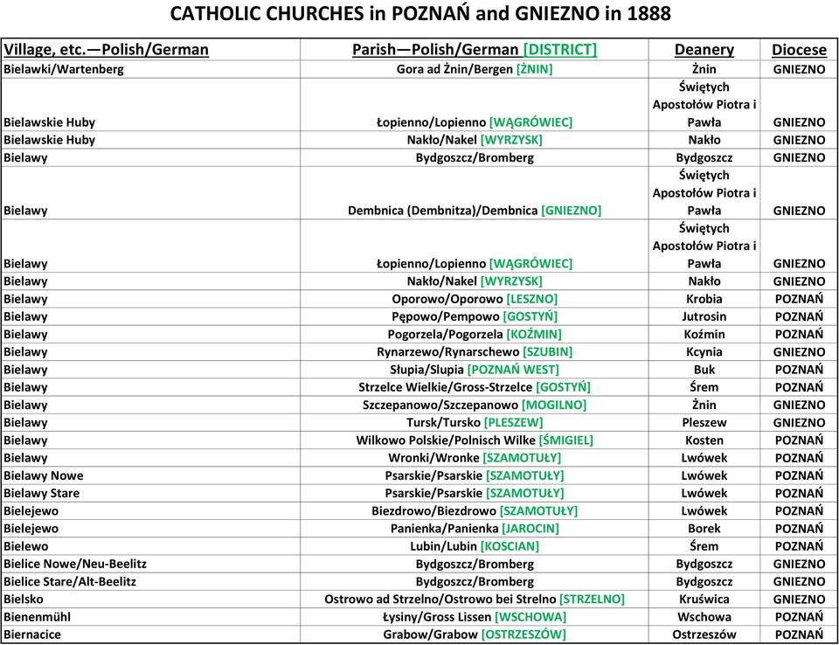This screenshot has width=839, height=645.
Task: Click the 'Łysiny/Gross Lissen [WSCHOWA]' cell
Action: pos(475,617)
